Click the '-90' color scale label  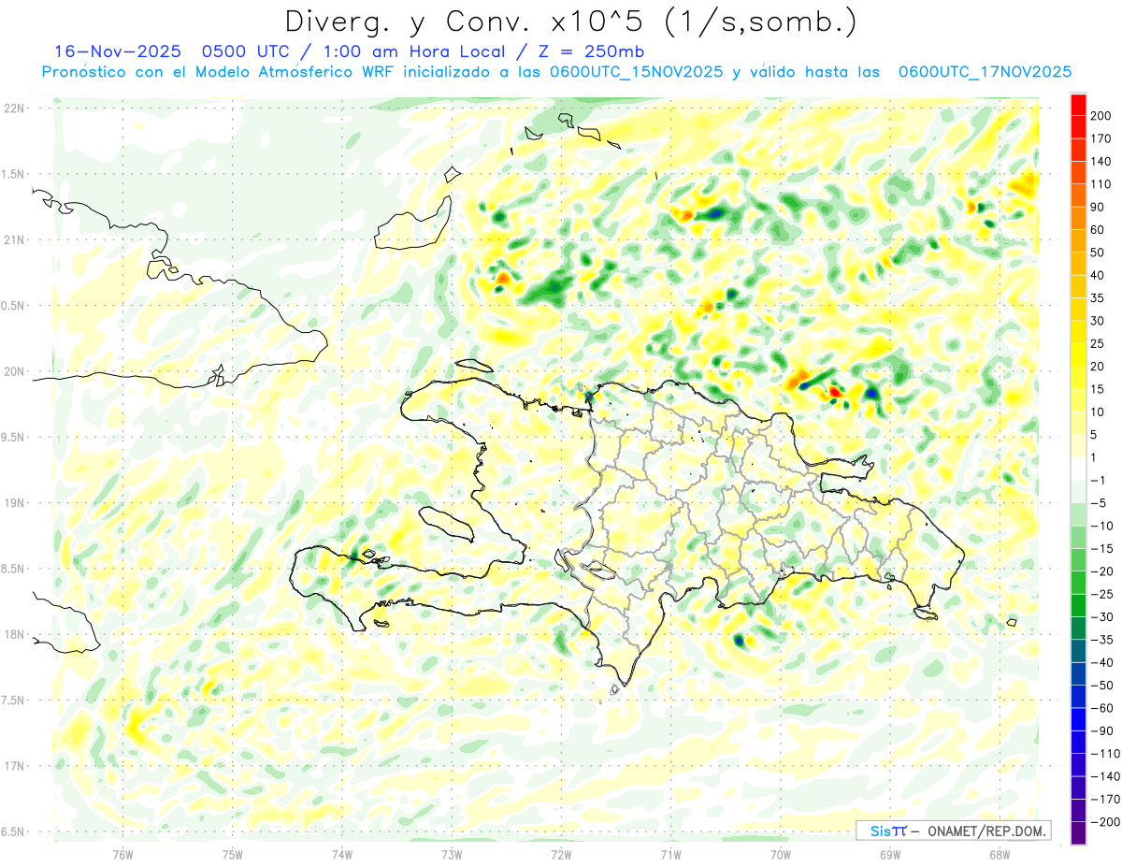1104,730
